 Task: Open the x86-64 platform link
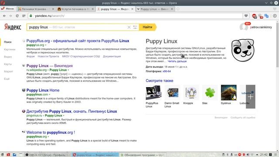coord(167,71)
